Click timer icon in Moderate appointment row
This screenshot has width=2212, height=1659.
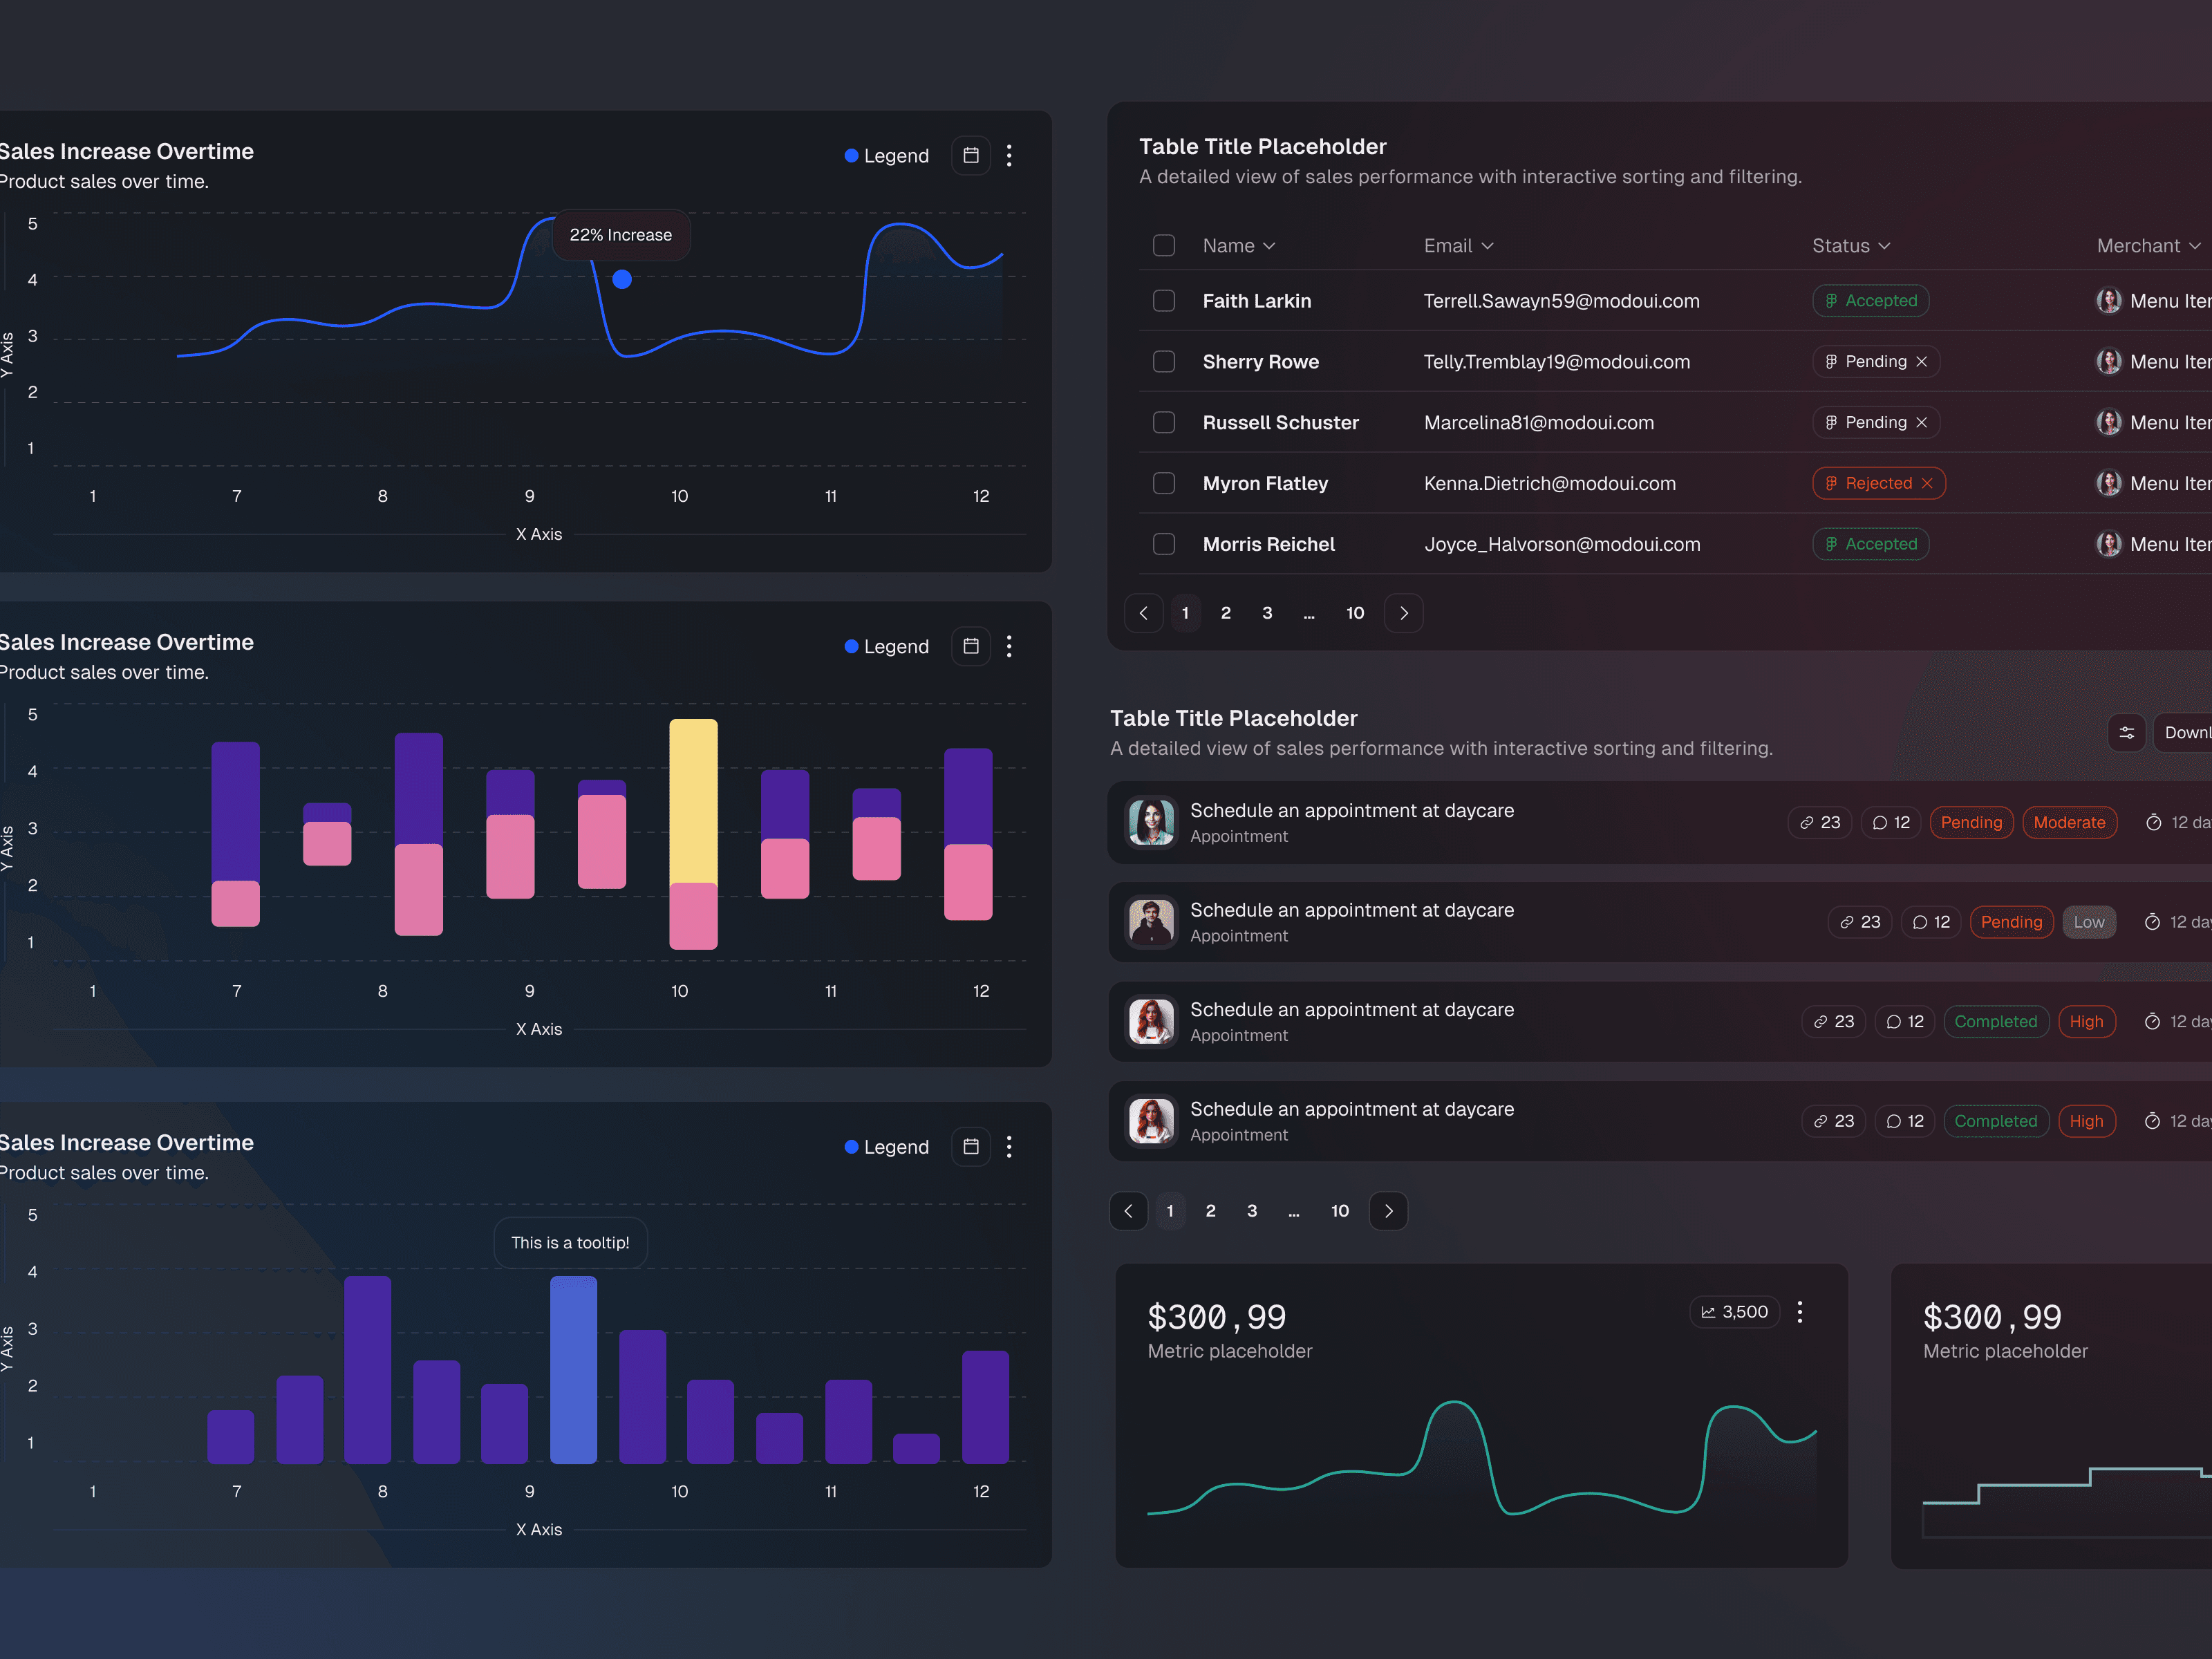2153,822
